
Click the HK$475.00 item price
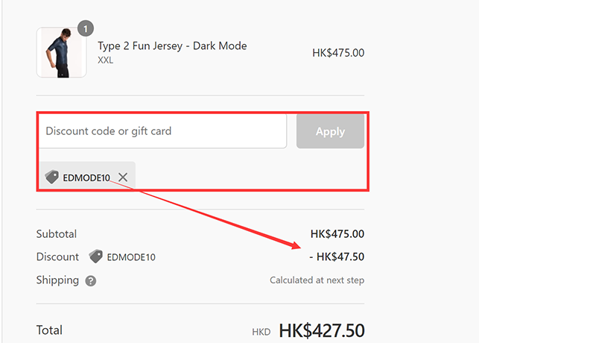point(338,53)
